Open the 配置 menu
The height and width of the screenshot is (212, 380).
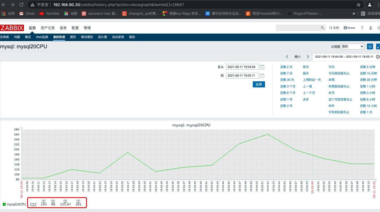[x=75, y=28]
